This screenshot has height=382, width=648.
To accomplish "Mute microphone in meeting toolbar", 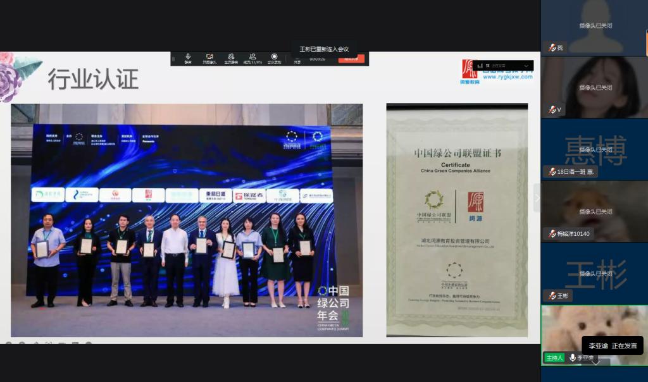I will coord(188,58).
